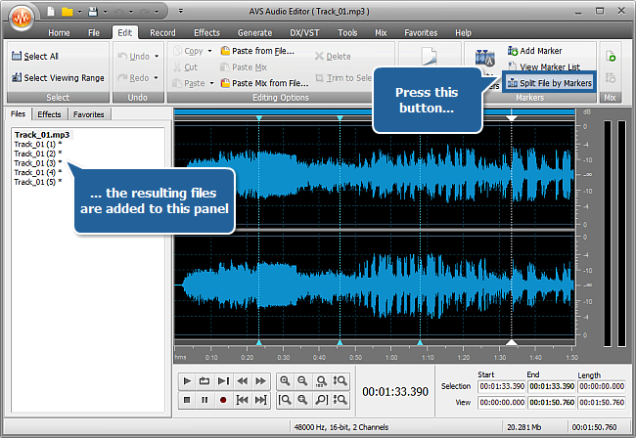Click the Selection Start time field
The width and height of the screenshot is (636, 438).
pyautogui.click(x=502, y=386)
